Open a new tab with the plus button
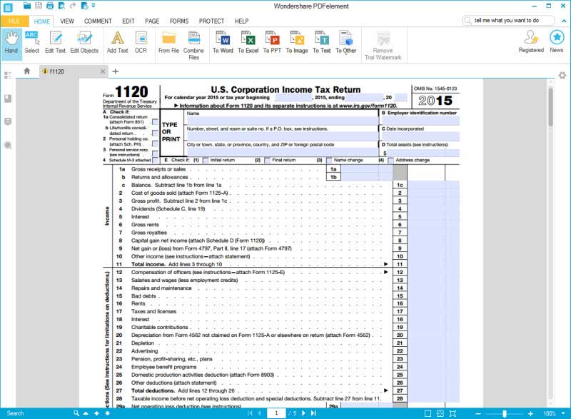 pos(116,71)
